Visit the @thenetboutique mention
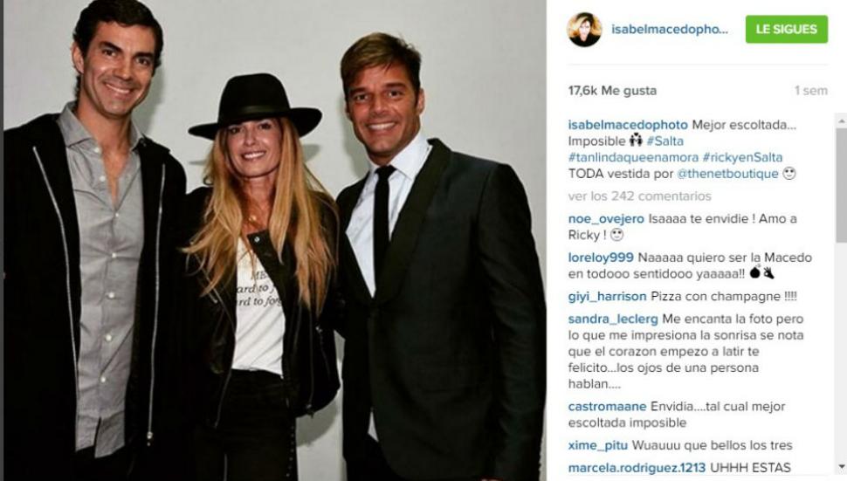Screen dimensions: 847x481 click(x=727, y=174)
